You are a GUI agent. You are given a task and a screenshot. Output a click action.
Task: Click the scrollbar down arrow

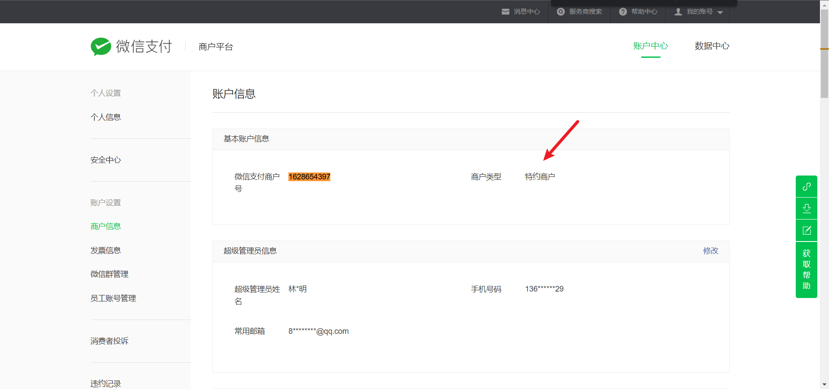click(824, 385)
